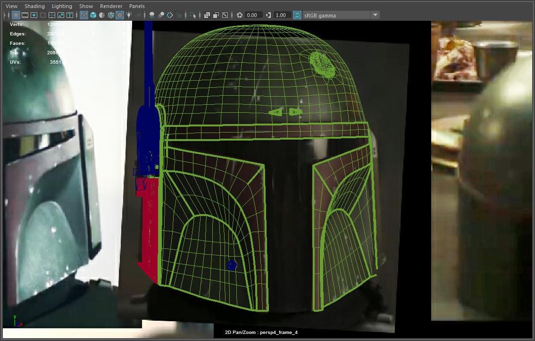
Task: Toggle textured display checker icon
Action: 120,15
